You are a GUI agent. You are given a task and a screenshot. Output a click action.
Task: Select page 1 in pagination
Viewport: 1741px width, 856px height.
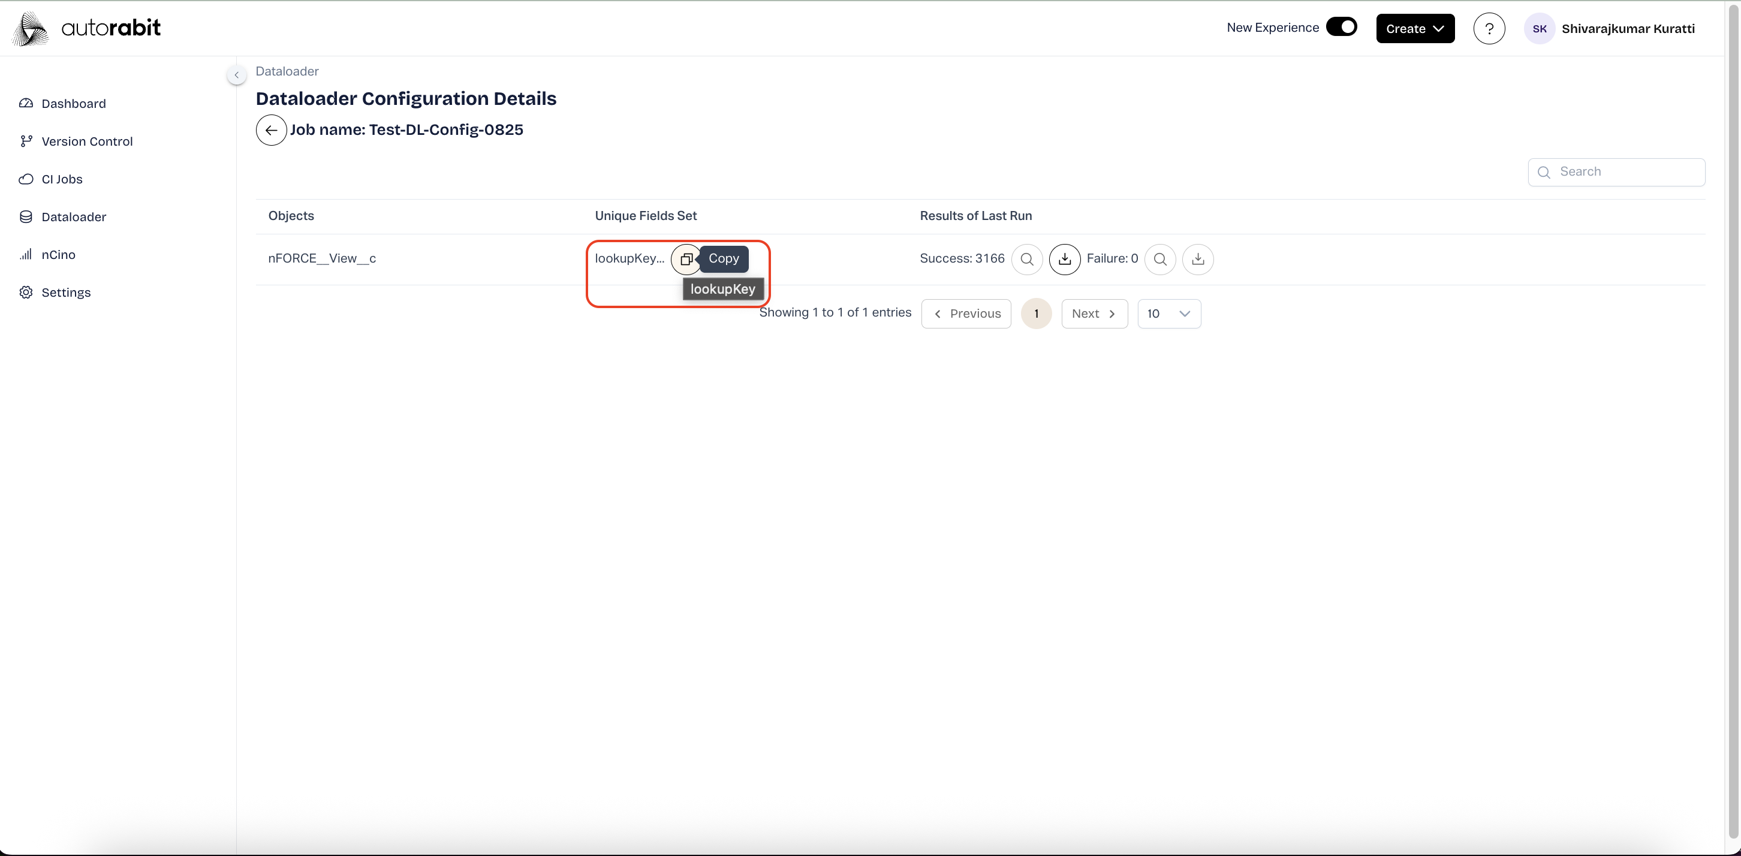(1036, 314)
